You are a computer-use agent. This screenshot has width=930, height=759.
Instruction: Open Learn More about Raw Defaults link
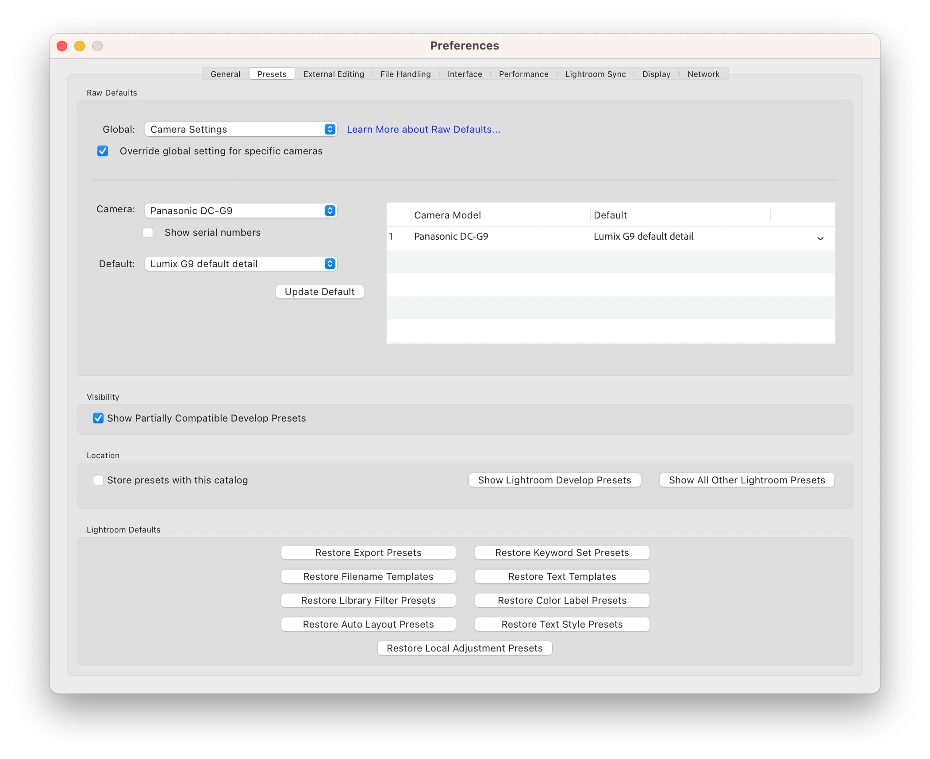(x=423, y=129)
